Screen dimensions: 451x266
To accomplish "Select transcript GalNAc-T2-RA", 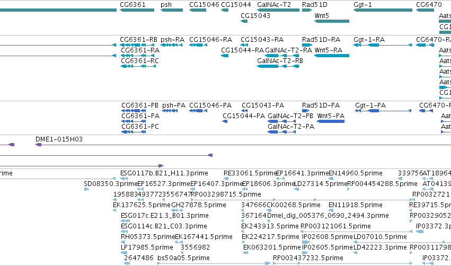I will [x=288, y=50].
